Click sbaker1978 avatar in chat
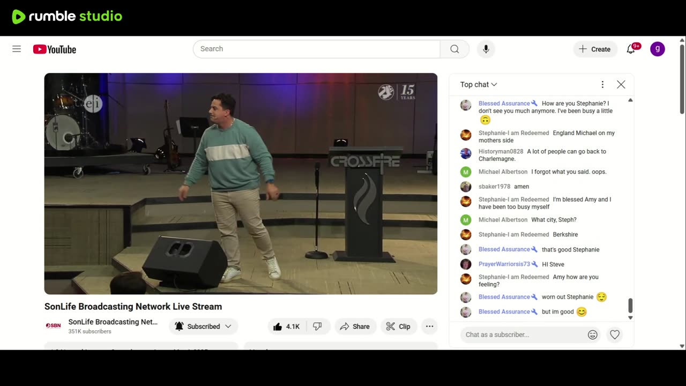Image resolution: width=686 pixels, height=386 pixels. [x=466, y=187]
